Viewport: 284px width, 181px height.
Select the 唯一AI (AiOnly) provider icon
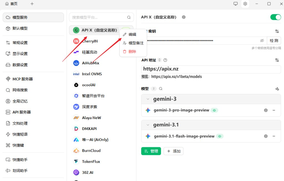point(76,140)
